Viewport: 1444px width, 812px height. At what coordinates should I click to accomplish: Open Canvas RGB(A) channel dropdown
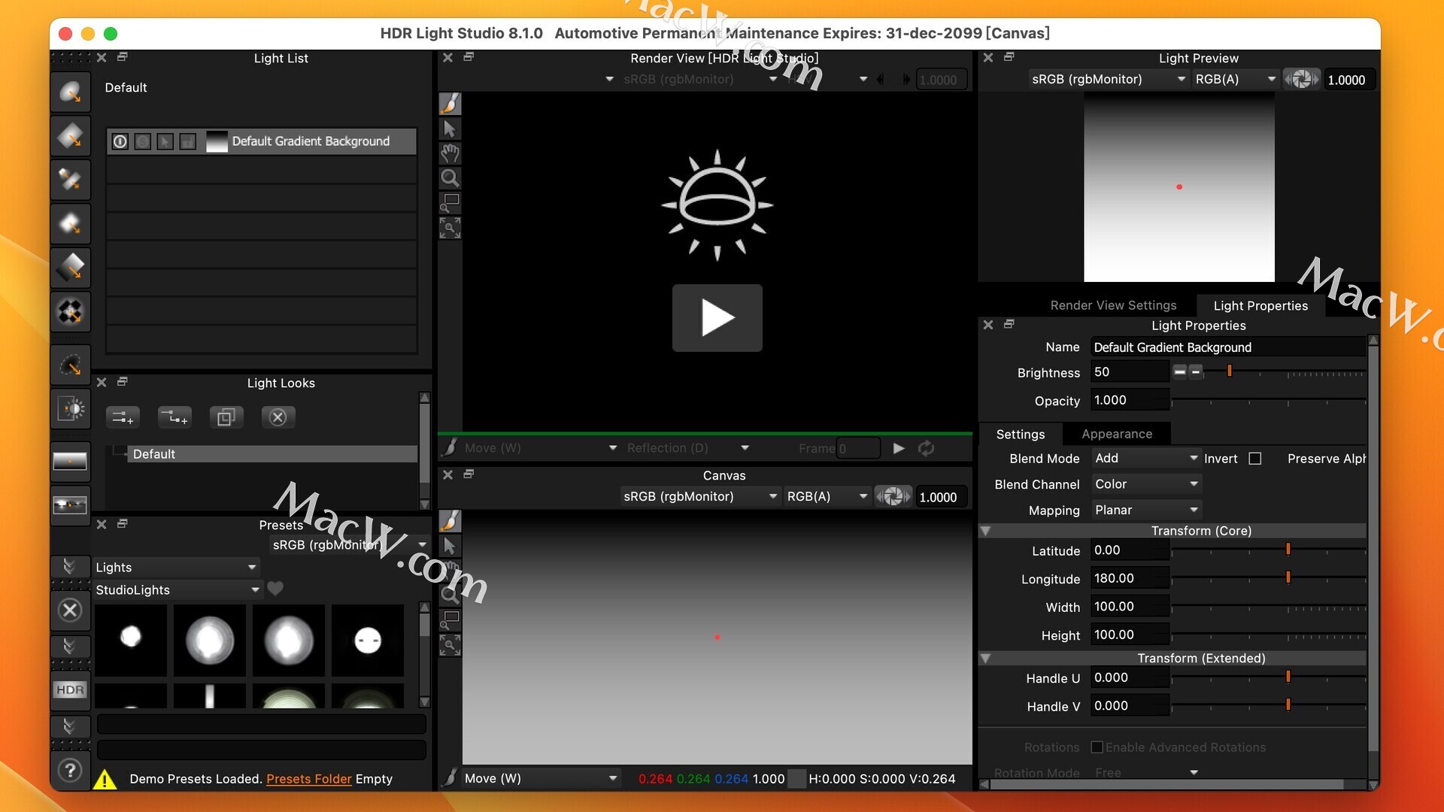[x=827, y=496]
